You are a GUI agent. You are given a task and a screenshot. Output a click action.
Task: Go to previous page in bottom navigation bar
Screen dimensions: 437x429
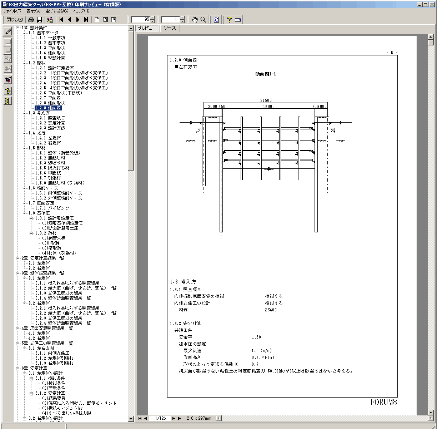click(x=145, y=418)
